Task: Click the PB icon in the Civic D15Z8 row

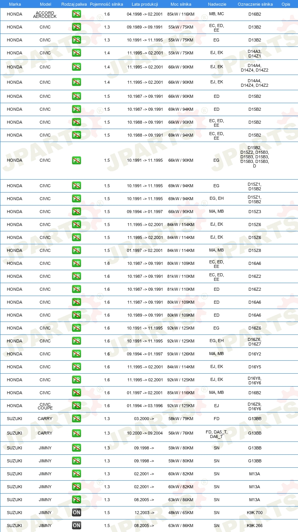Action: (76, 250)
